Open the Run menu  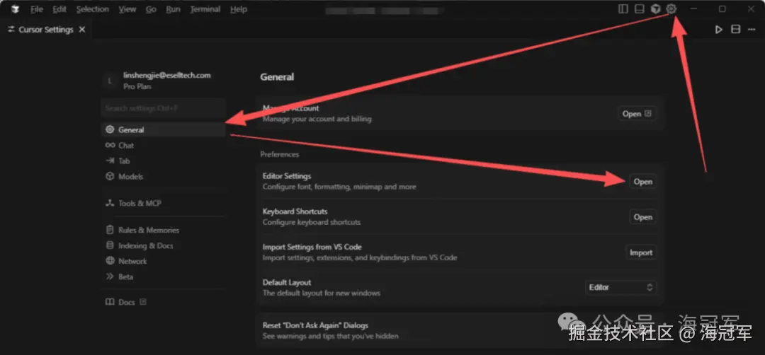click(173, 9)
